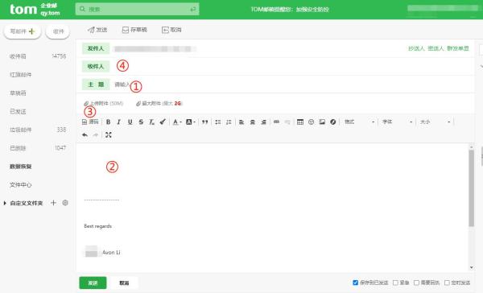Click the remove formatting icon
The width and height of the screenshot is (483, 293).
(151, 122)
